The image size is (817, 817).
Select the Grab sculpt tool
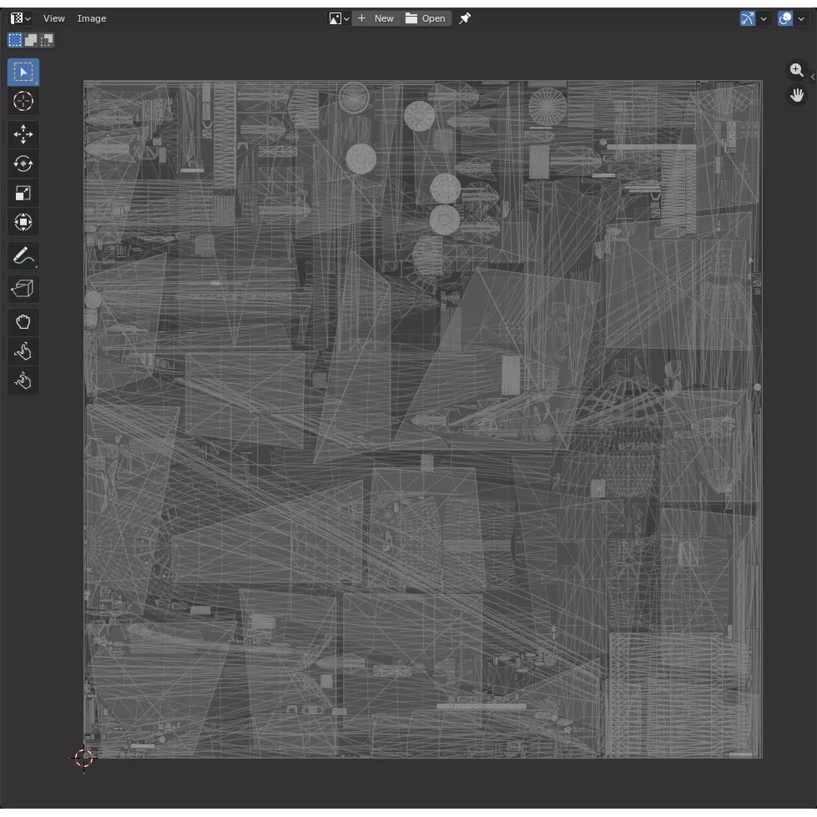click(23, 322)
